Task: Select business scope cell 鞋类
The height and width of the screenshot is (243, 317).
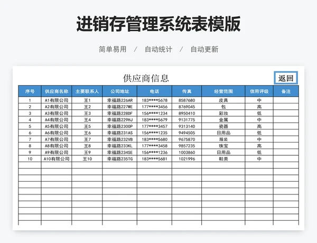Action: [223, 159]
